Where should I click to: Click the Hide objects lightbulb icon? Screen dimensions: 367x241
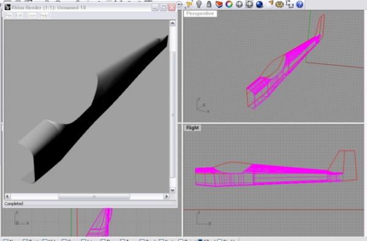[199, 4]
